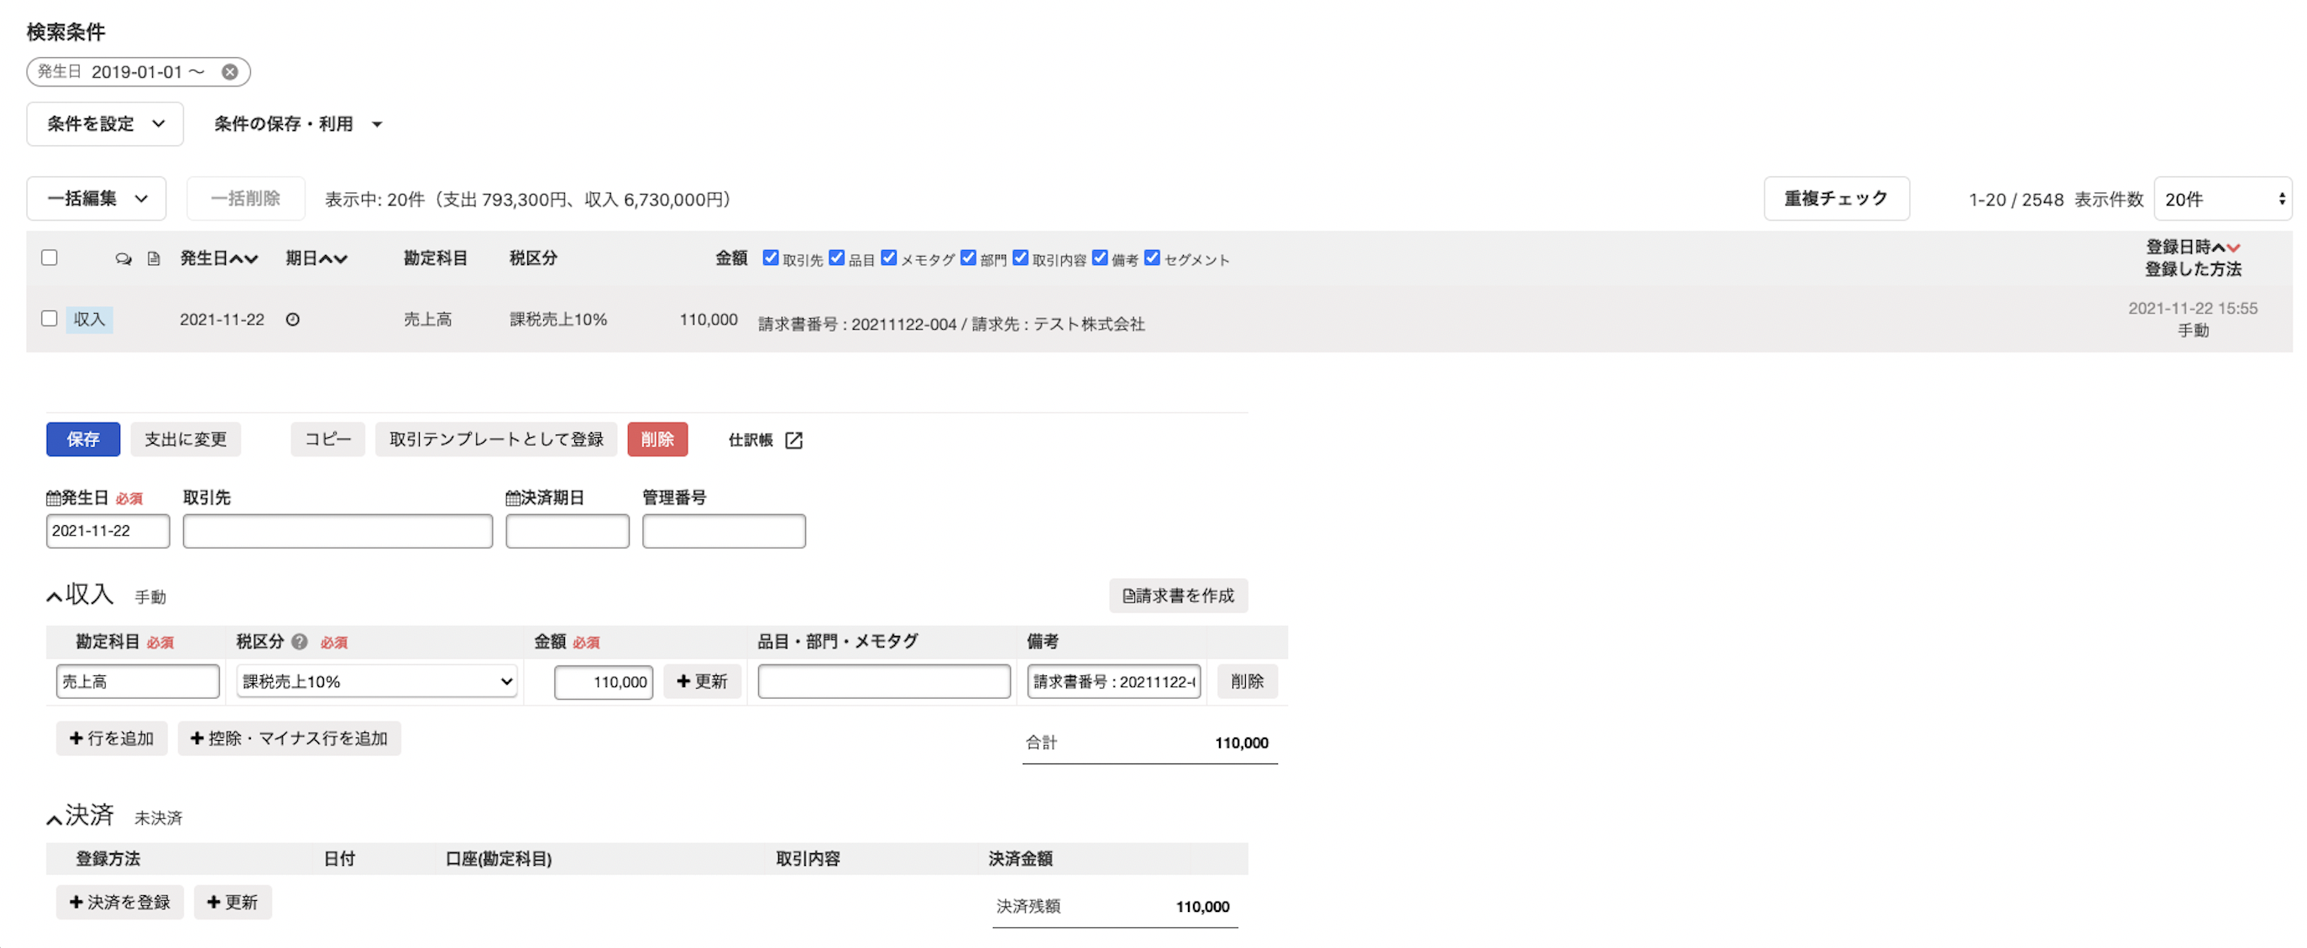The width and height of the screenshot is (2307, 948).
Task: Open the 条件を設定 dropdown
Action: 105,123
